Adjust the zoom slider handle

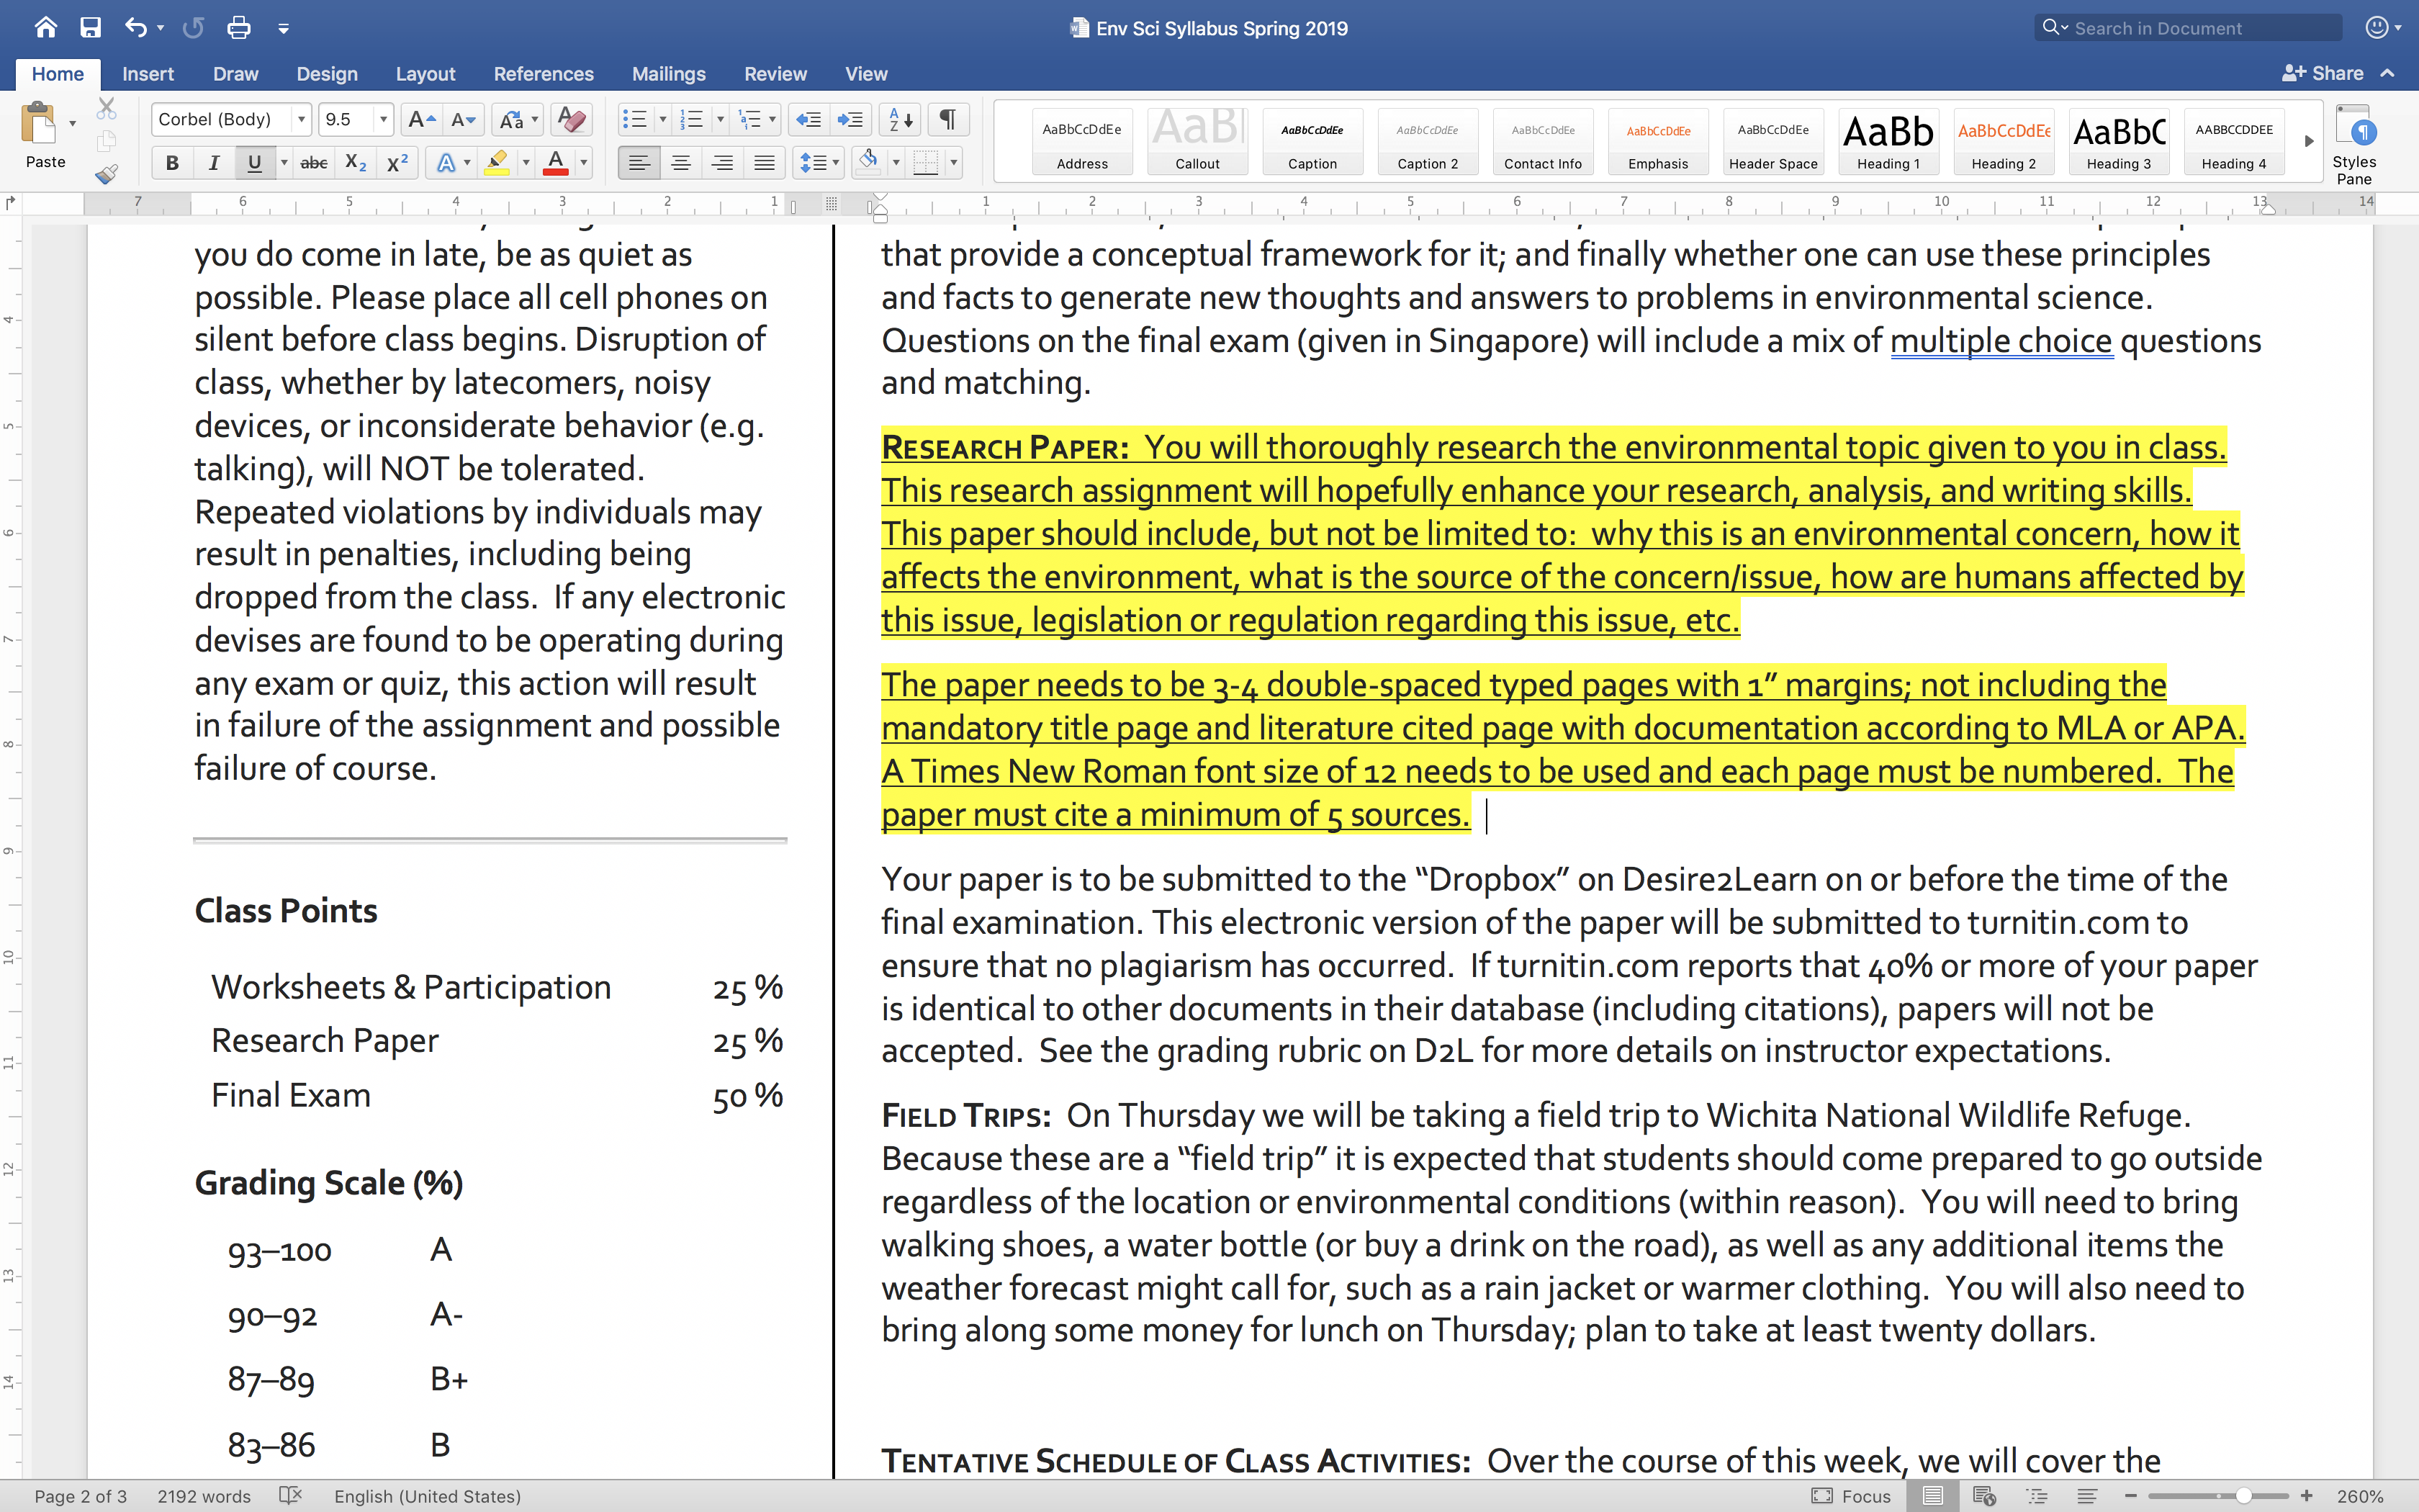(2244, 1496)
